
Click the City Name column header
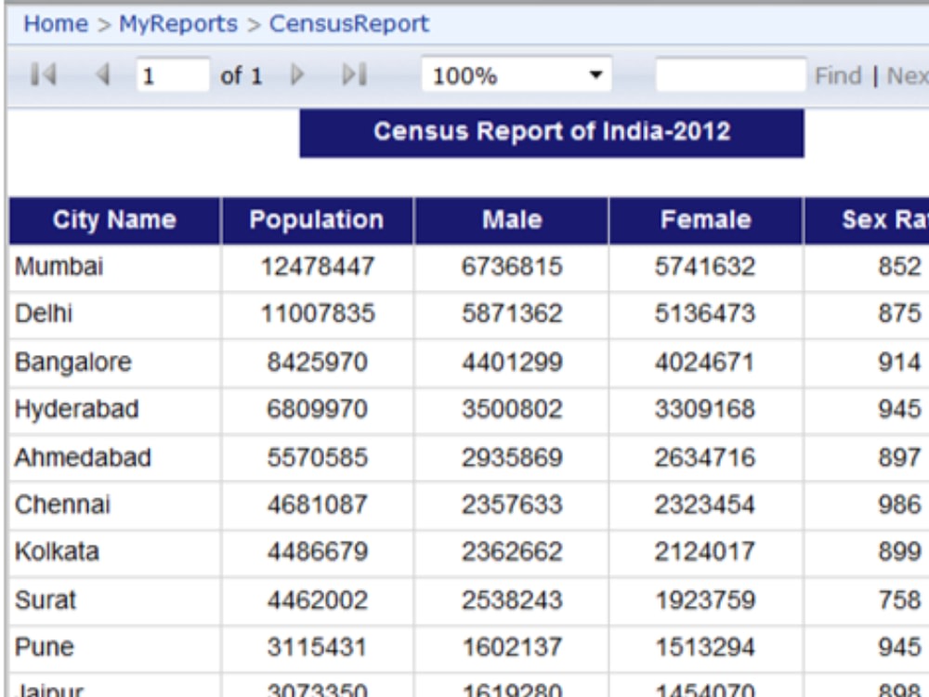click(114, 220)
